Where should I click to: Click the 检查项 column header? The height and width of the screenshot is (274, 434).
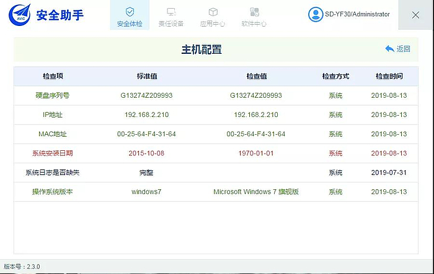click(x=53, y=76)
